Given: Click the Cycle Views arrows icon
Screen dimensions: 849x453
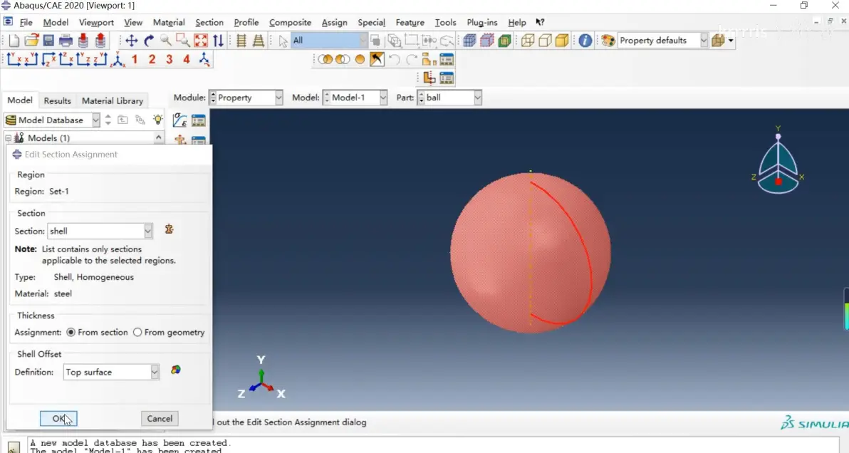Looking at the screenshot, I should click(x=218, y=41).
